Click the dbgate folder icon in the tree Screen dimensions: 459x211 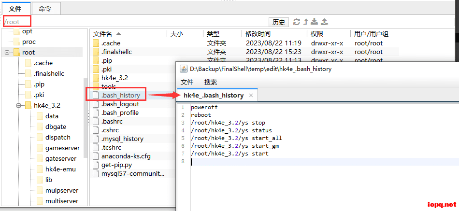(x=40, y=127)
